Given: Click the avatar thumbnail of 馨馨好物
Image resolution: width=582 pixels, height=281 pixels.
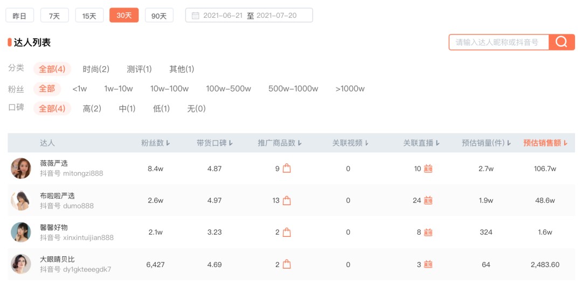Looking at the screenshot, I should [x=21, y=232].
